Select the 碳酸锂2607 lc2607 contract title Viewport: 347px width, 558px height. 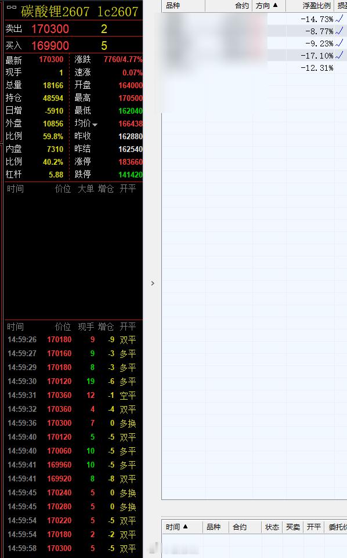coord(79,12)
